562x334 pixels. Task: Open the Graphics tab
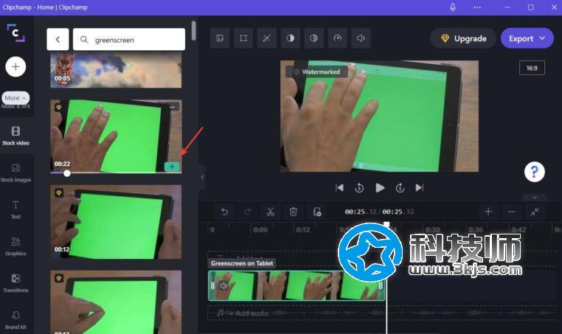pos(15,246)
